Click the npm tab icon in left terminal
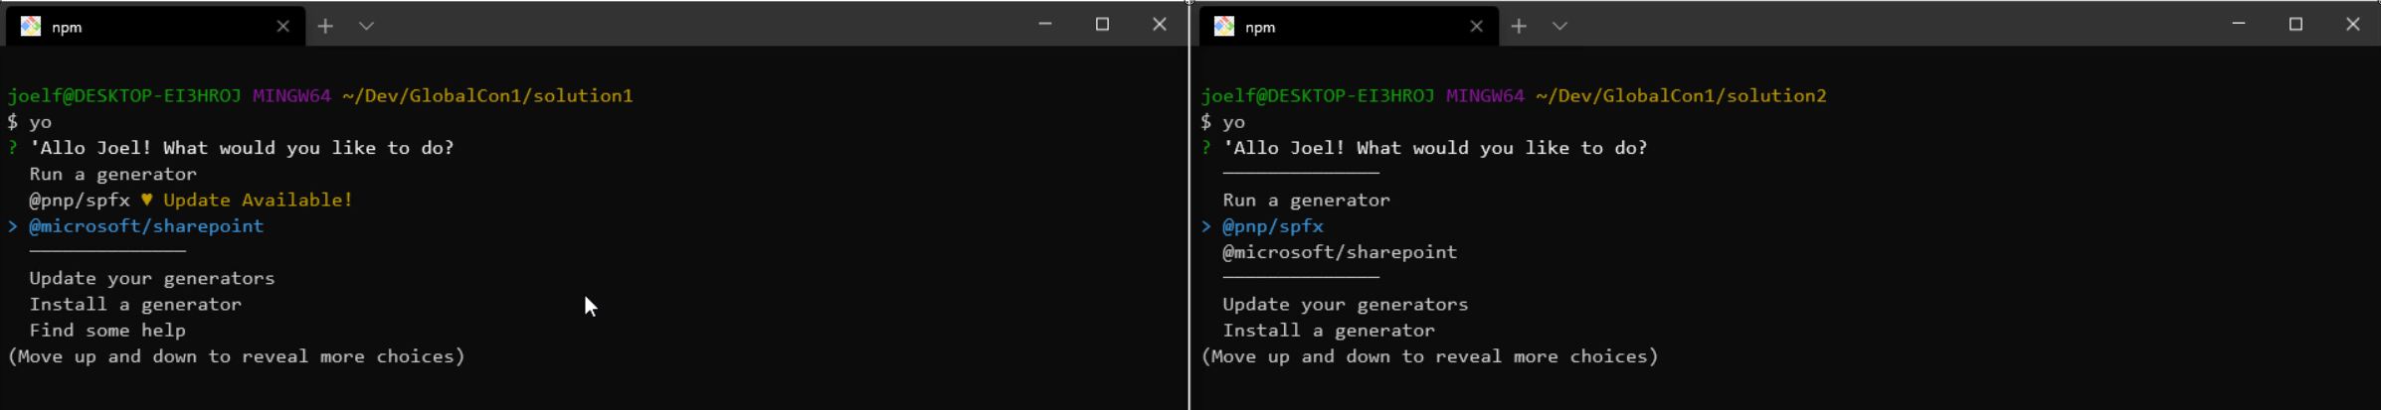 point(31,27)
